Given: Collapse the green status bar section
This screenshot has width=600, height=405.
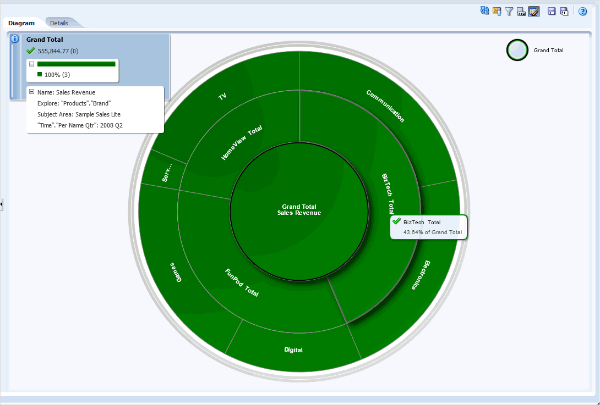Looking at the screenshot, I should point(32,64).
